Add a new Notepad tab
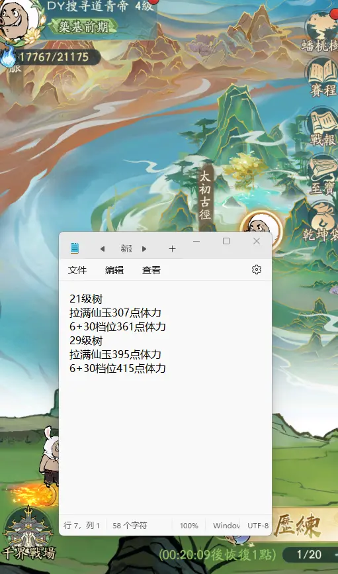The image size is (338, 574). coord(172,249)
